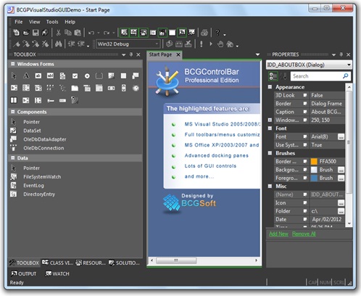This screenshot has height=296, width=361.
Task: Toggle the second highlighted window-pane toolbar button
Action: pyautogui.click(x=133, y=32)
